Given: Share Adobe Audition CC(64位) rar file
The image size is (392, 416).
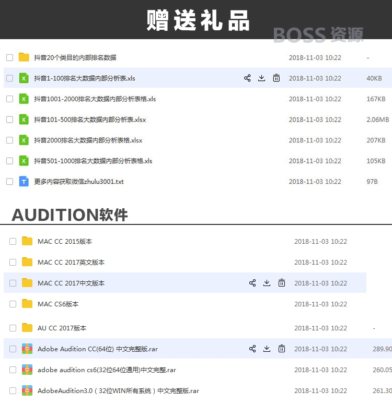Looking at the screenshot, I should 252,349.
